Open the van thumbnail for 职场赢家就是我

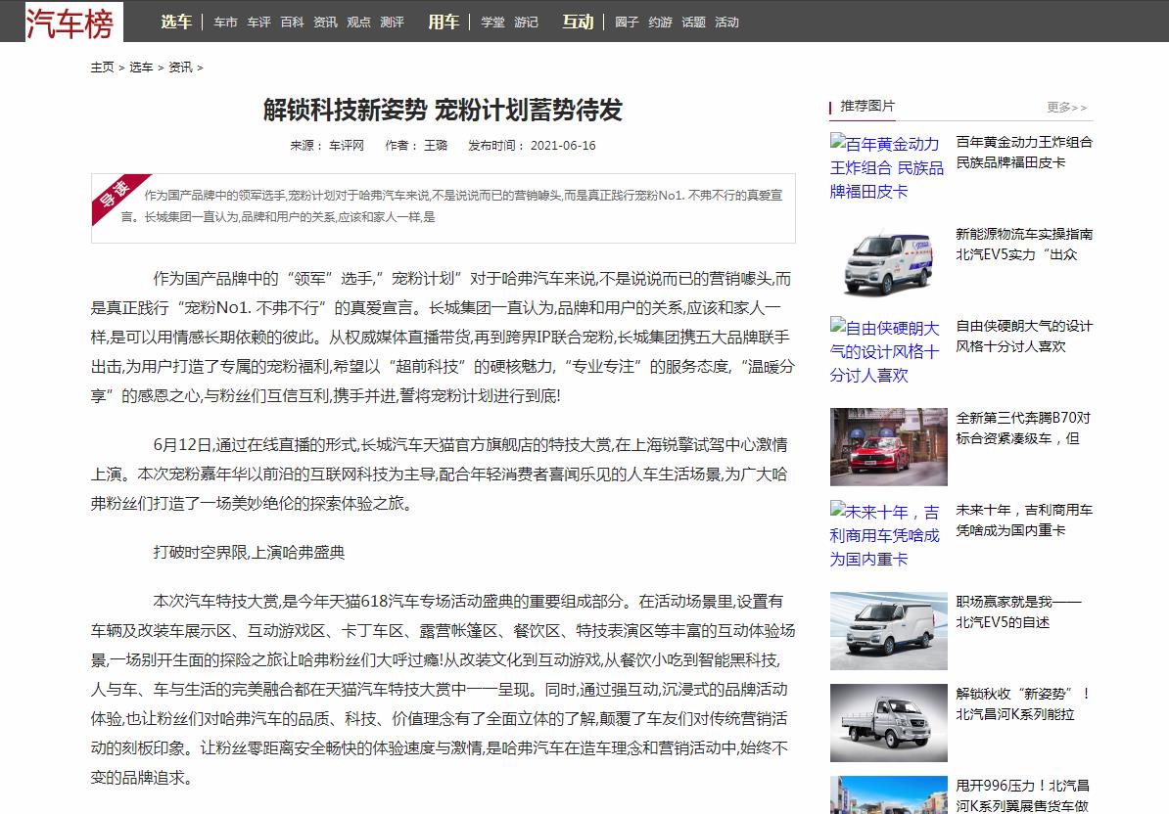tap(889, 631)
